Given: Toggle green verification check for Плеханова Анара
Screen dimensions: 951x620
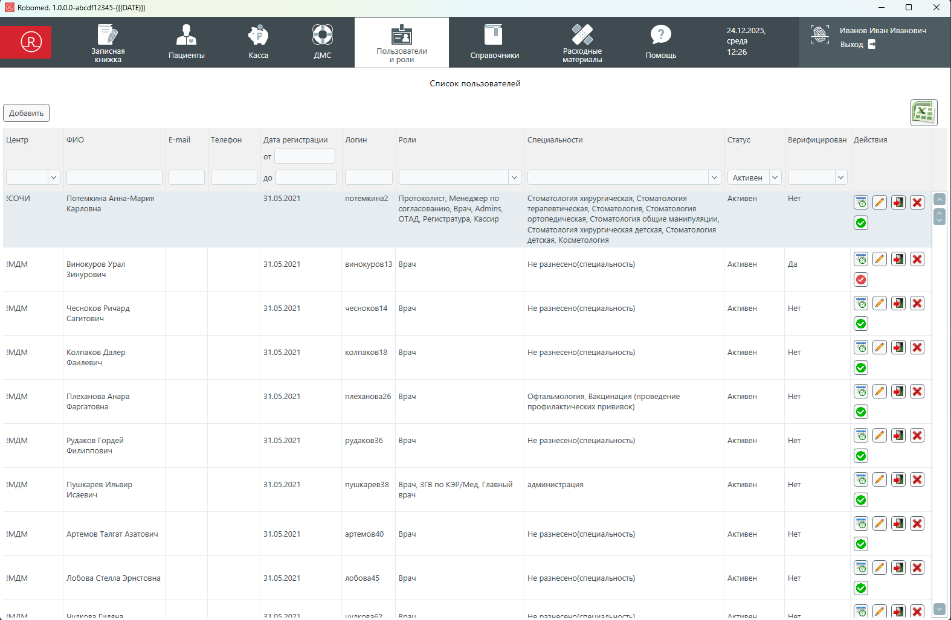Looking at the screenshot, I should (x=861, y=412).
